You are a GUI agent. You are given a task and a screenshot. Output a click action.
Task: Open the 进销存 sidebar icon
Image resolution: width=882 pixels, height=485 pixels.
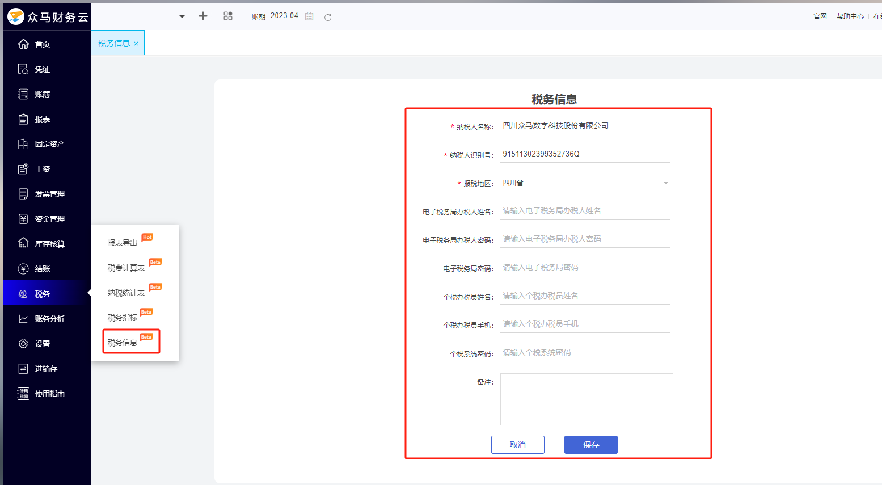[23, 368]
